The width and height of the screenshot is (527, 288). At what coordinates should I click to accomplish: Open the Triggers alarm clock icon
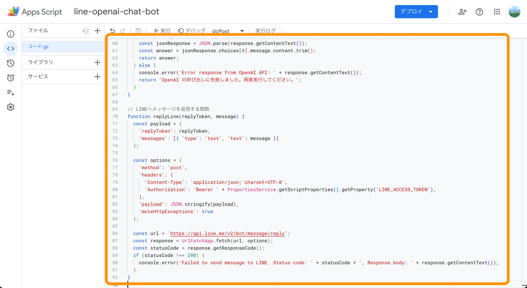[x=11, y=78]
